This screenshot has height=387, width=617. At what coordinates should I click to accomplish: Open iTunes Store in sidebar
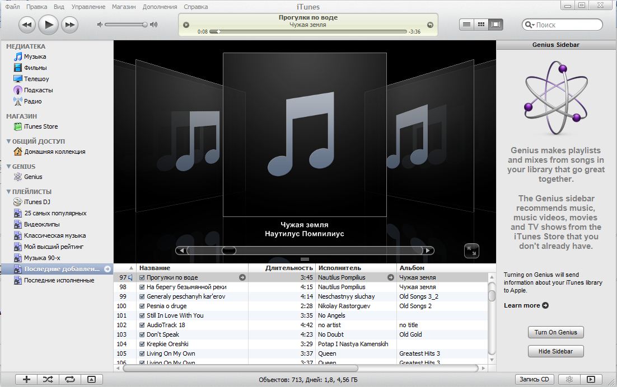coord(40,126)
